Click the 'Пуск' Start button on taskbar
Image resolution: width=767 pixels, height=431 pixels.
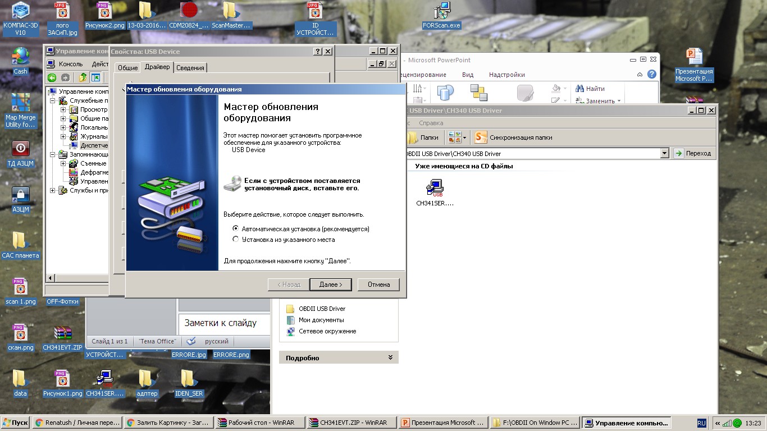pos(15,423)
